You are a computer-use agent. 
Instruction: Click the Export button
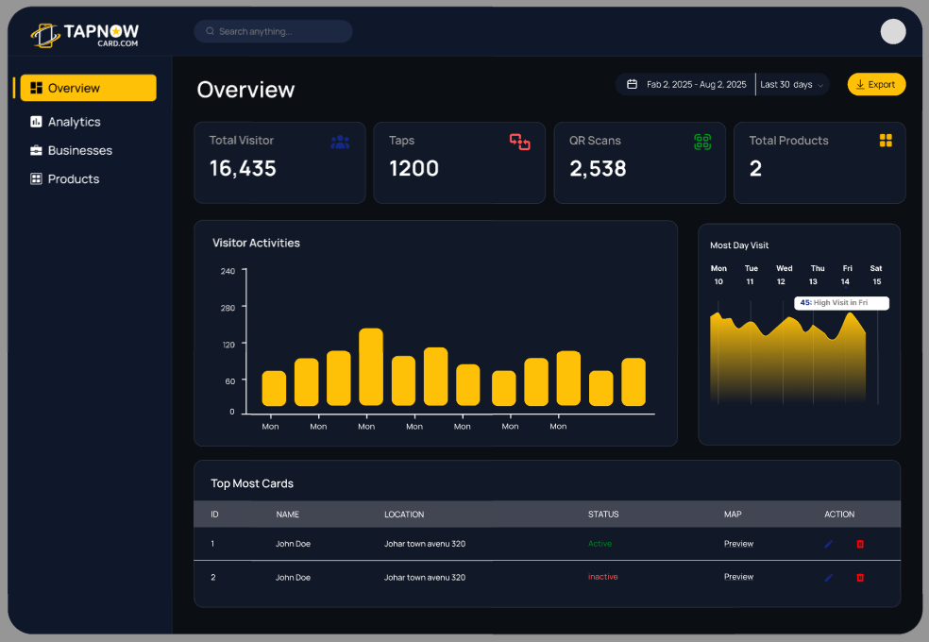[x=876, y=84]
